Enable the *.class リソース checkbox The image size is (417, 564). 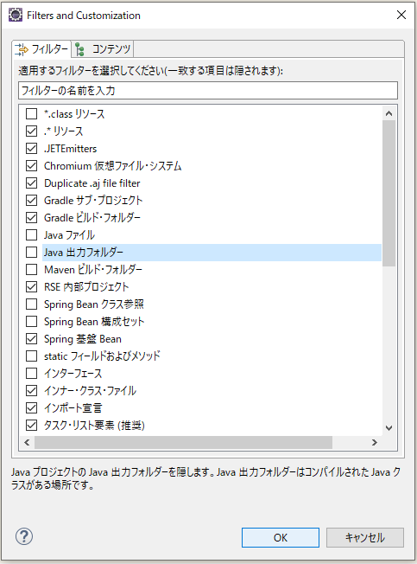click(x=32, y=113)
